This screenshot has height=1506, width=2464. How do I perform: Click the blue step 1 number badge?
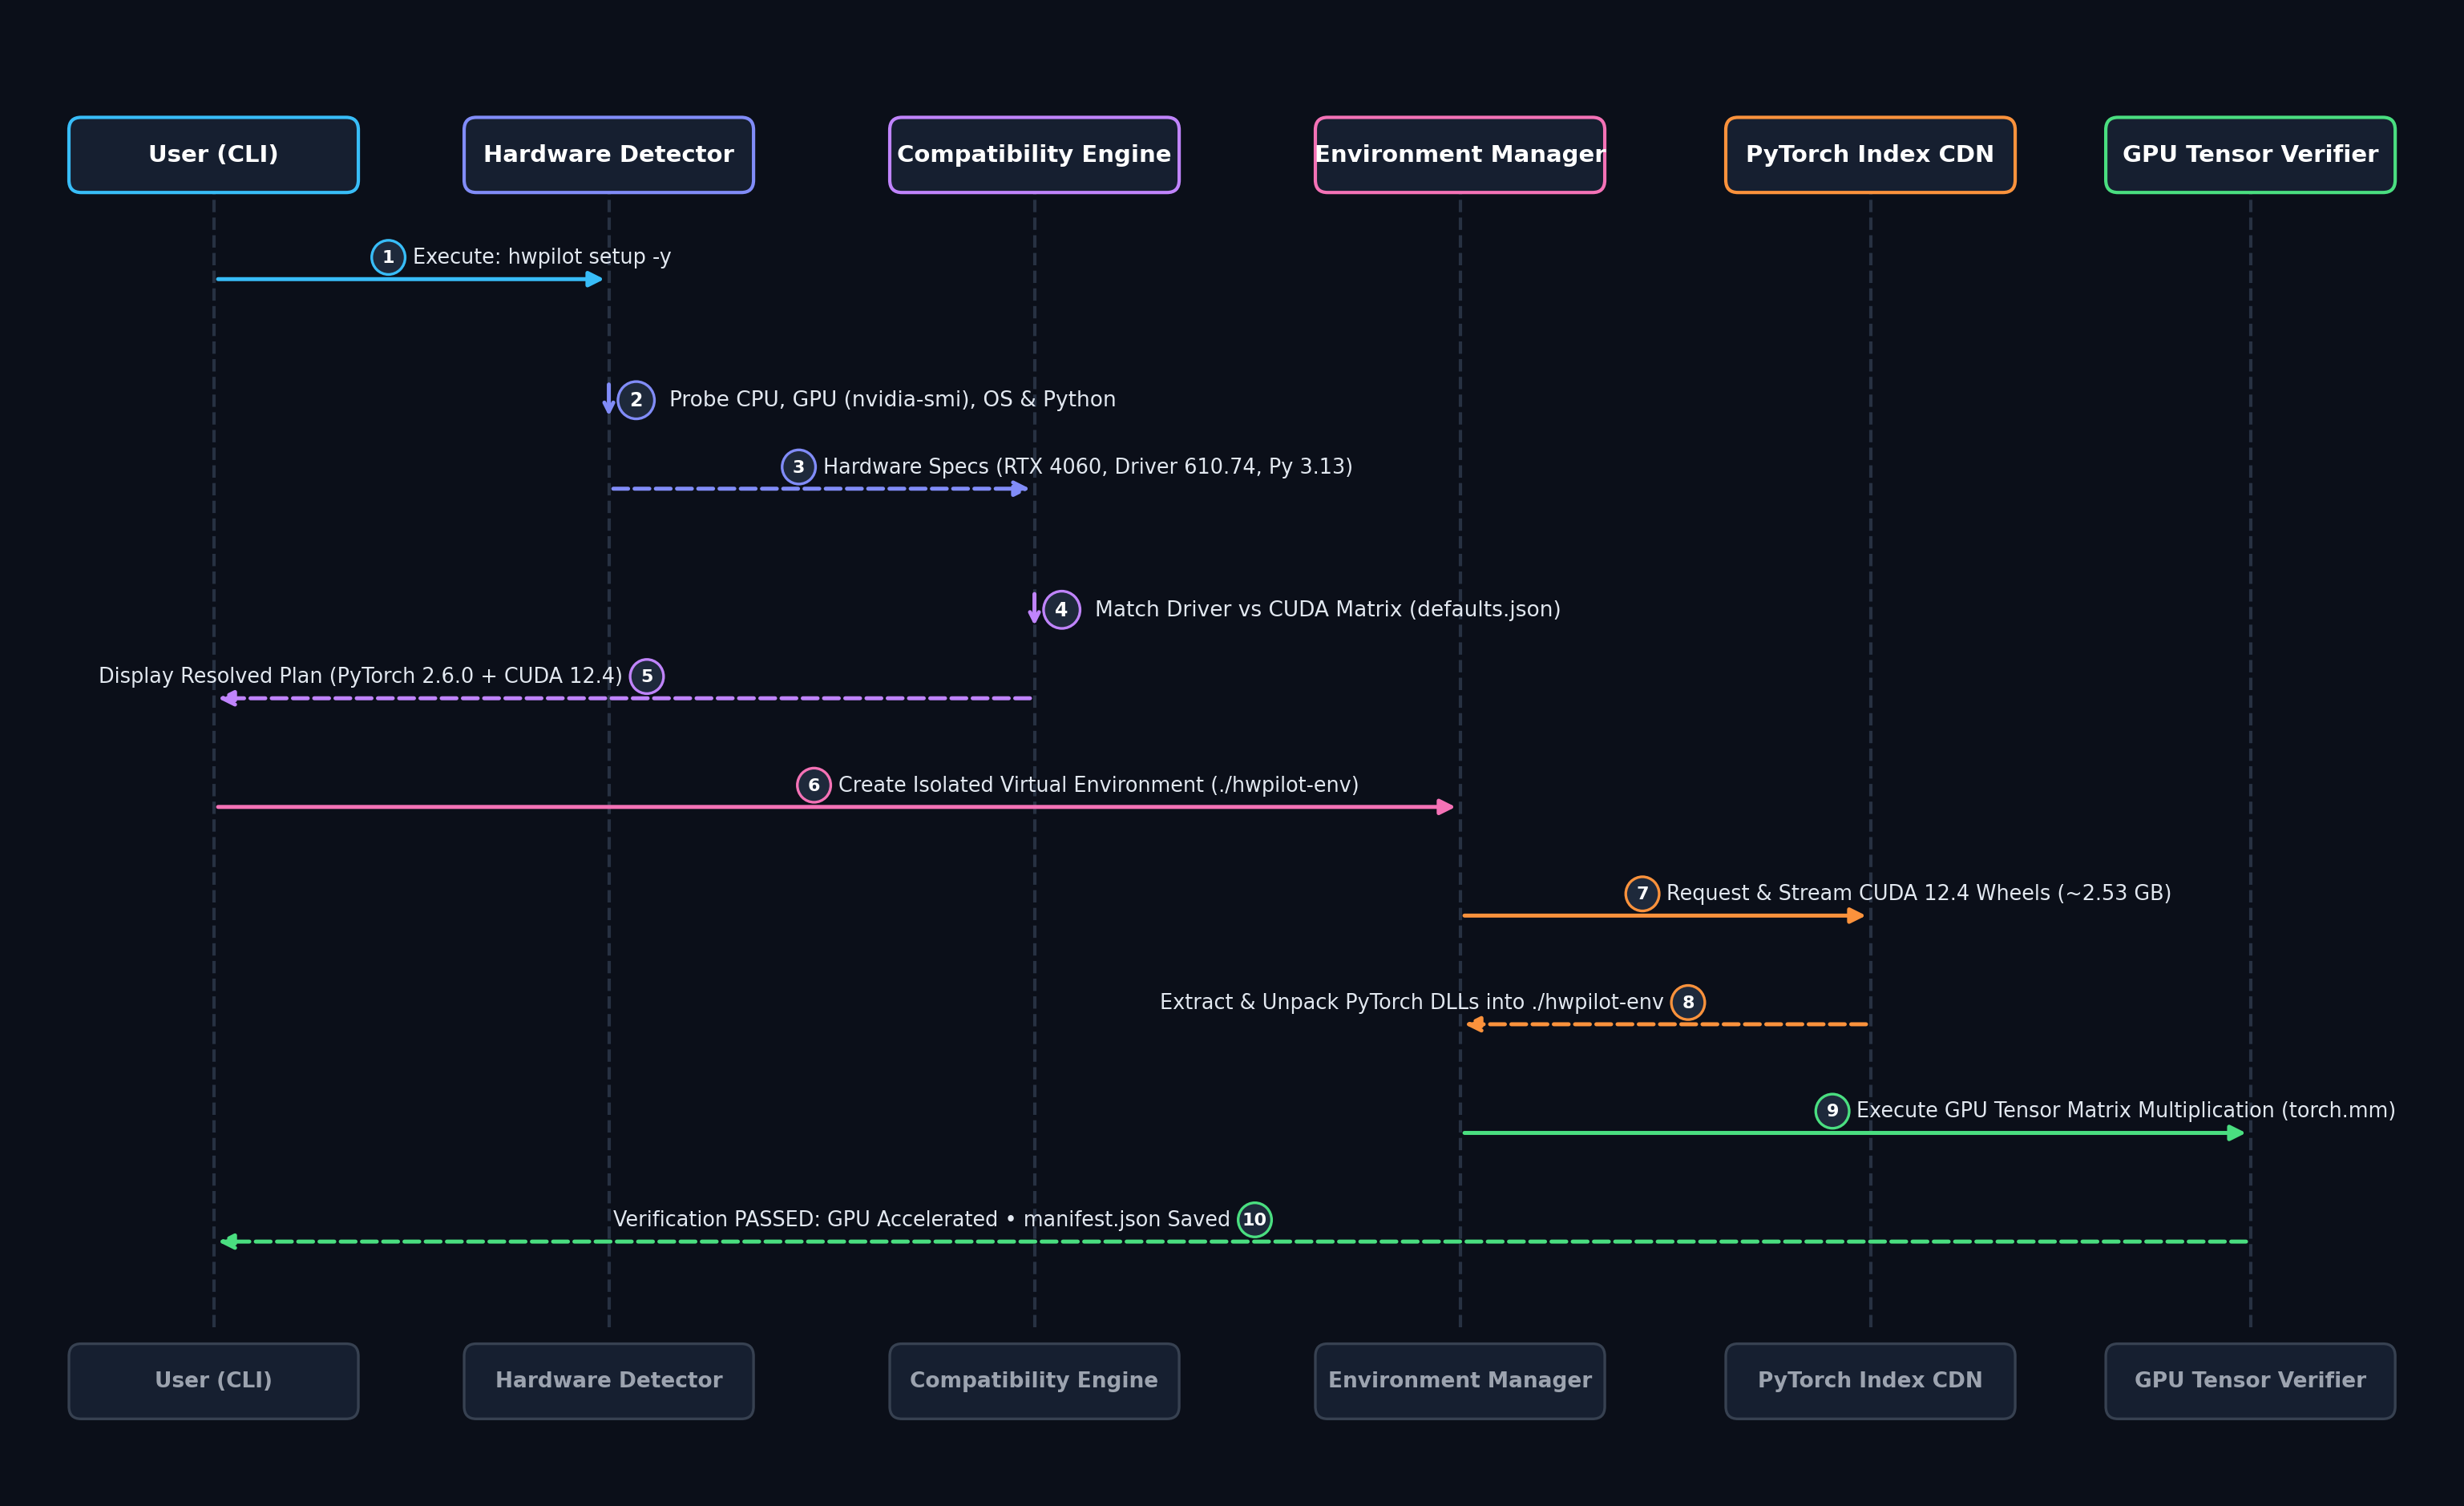388,257
